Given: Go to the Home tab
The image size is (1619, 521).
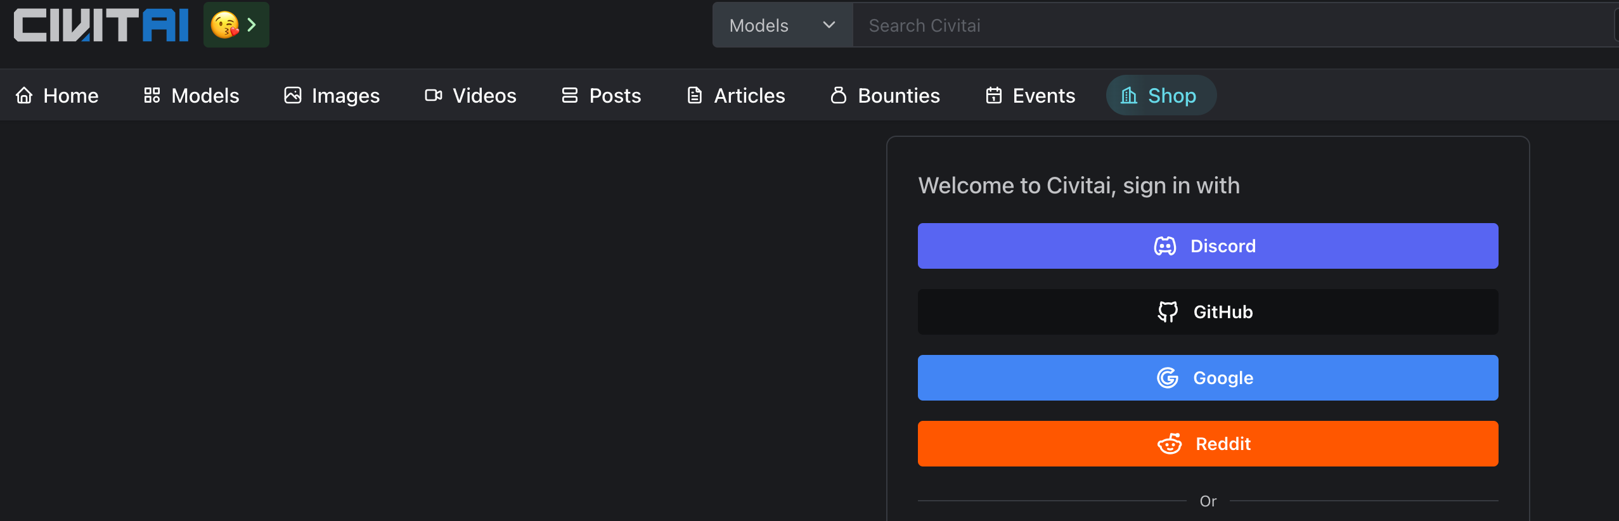Looking at the screenshot, I should [57, 95].
